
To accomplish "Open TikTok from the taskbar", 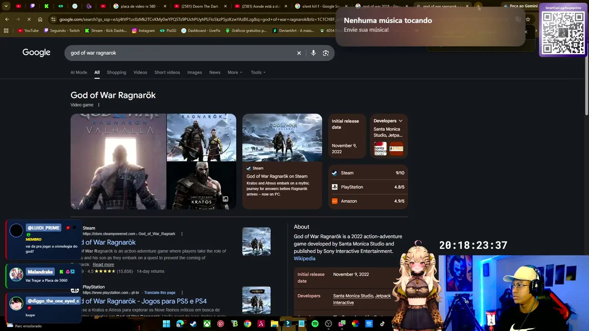I will [x=382, y=324].
